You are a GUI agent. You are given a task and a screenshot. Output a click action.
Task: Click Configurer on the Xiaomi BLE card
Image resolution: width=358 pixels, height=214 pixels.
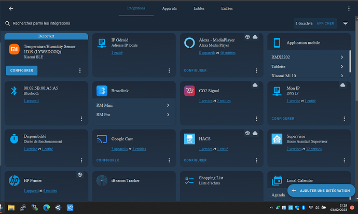22,70
